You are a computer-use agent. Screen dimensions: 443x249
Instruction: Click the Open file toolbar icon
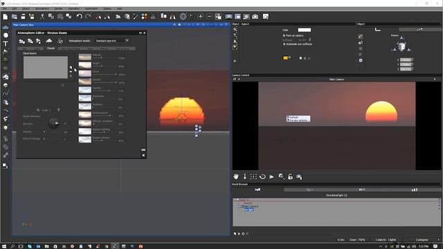(x=14, y=17)
